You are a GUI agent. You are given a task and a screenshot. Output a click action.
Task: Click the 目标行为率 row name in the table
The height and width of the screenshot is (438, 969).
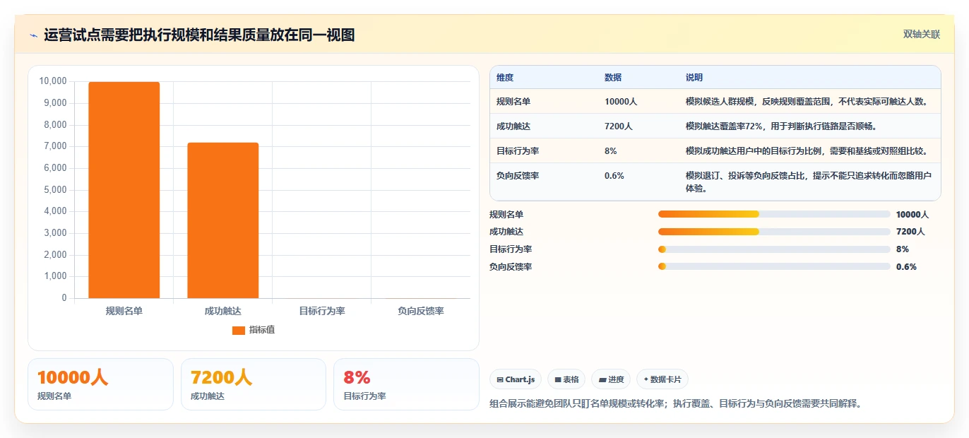(518, 151)
